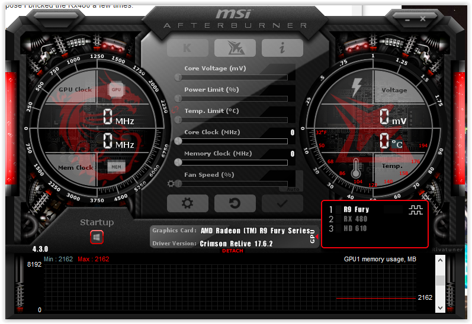
Task: Toggle the Windows Startup button
Action: [x=97, y=237]
